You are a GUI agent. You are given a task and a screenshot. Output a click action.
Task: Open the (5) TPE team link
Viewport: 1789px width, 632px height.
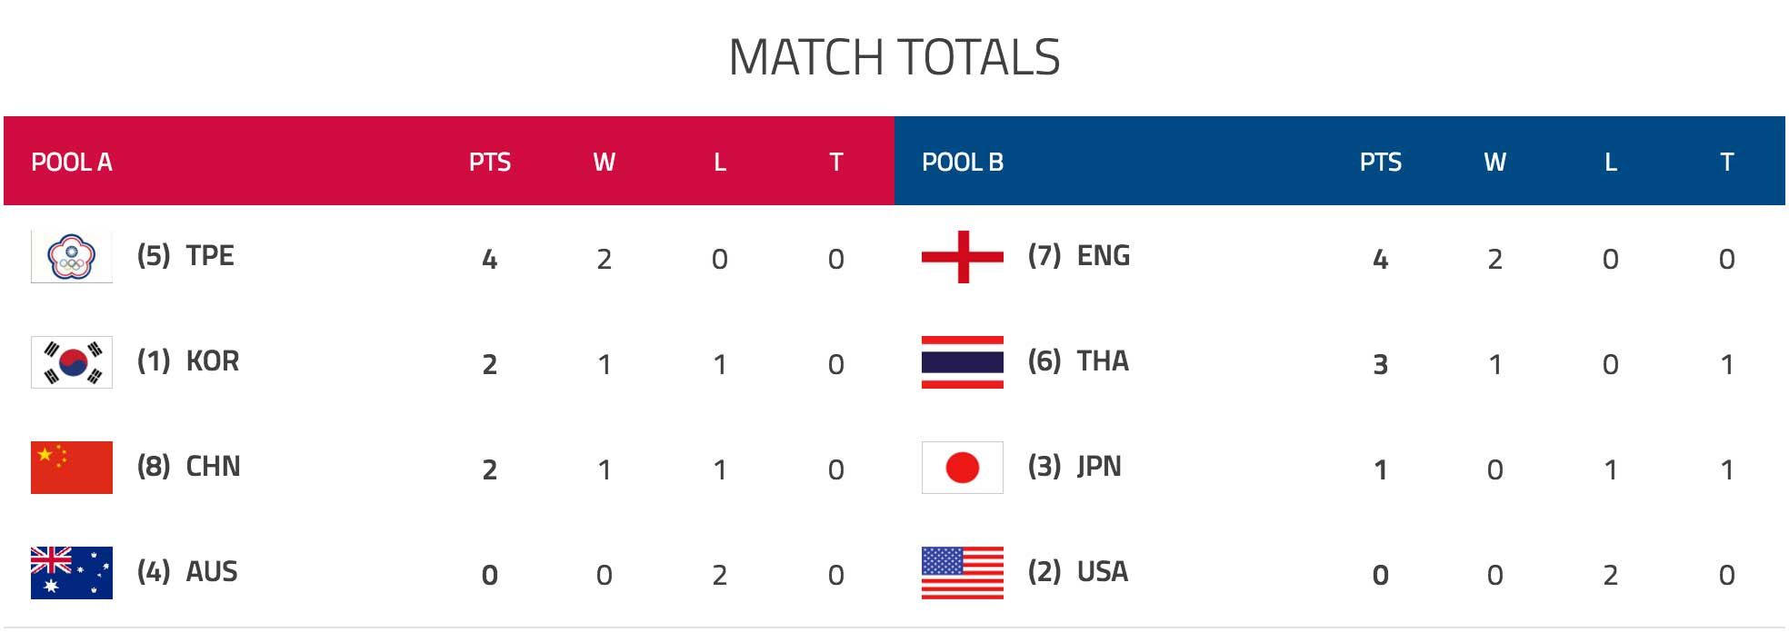[185, 256]
